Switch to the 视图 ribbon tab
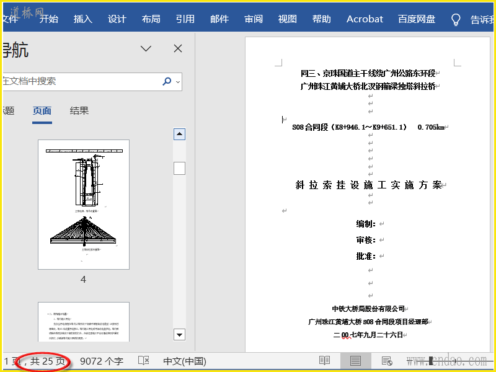 click(x=287, y=19)
